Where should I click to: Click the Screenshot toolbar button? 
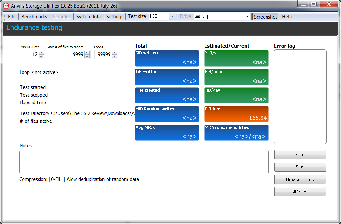tap(265, 17)
